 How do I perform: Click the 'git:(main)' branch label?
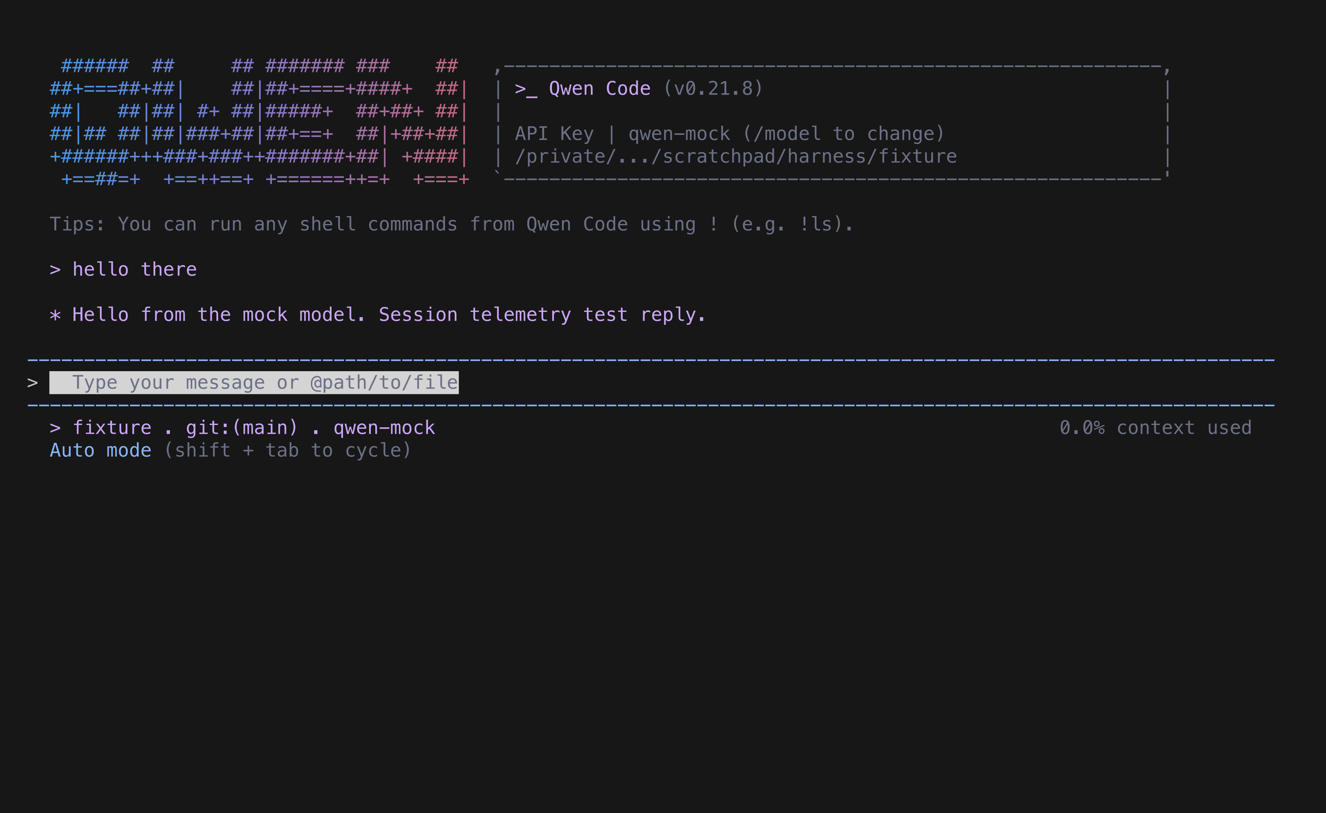coord(242,428)
